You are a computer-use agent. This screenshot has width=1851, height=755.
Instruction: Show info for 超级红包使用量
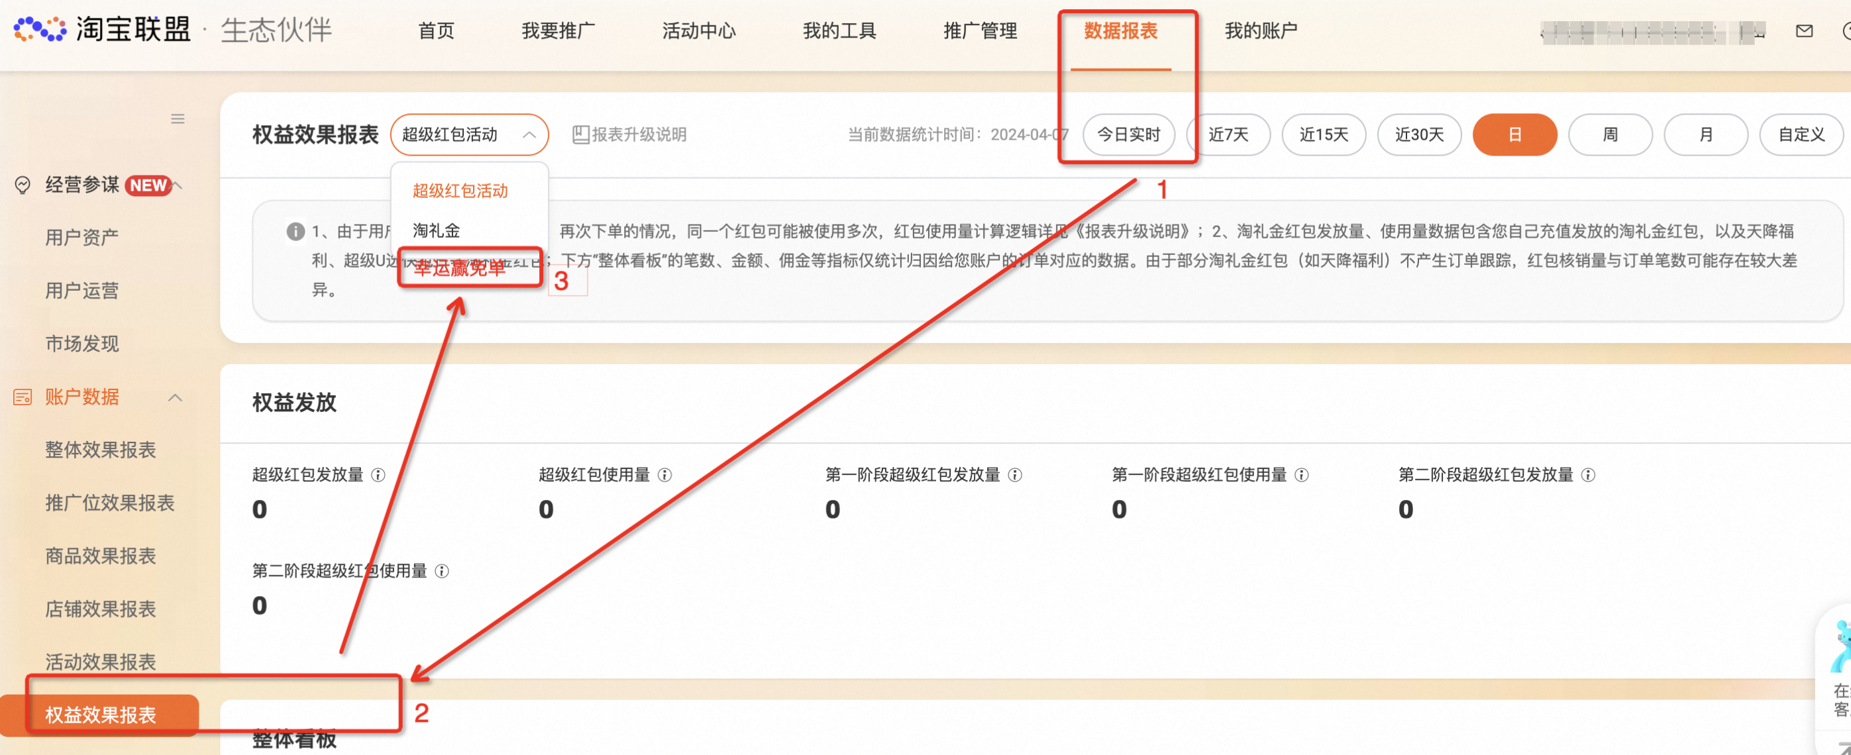tap(664, 475)
